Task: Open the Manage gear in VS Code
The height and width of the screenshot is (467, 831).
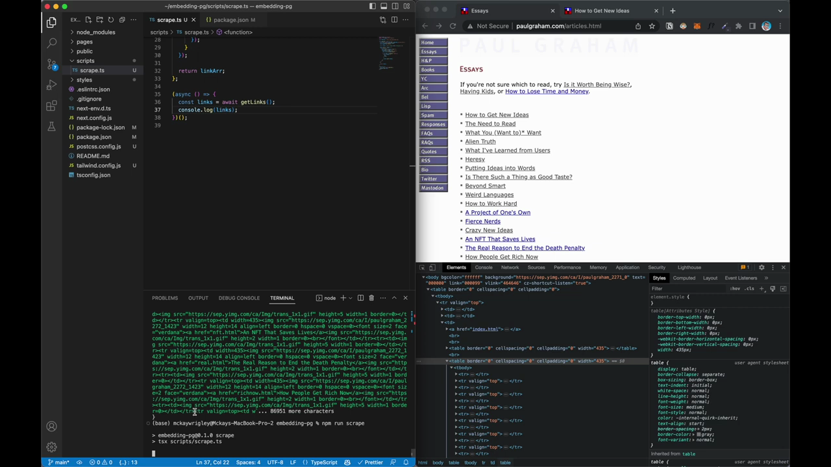Action: point(51,447)
